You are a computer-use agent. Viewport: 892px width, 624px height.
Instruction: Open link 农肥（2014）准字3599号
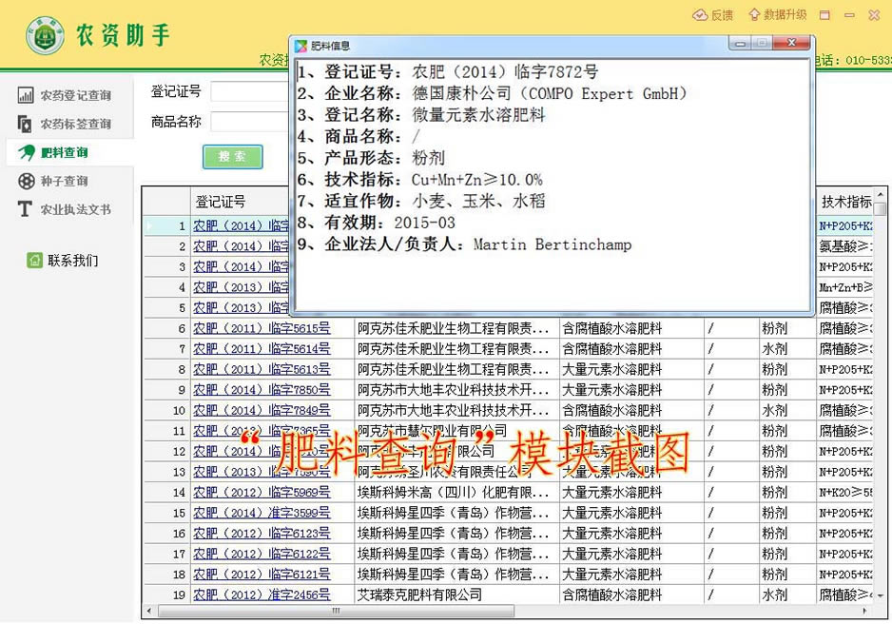pos(262,513)
